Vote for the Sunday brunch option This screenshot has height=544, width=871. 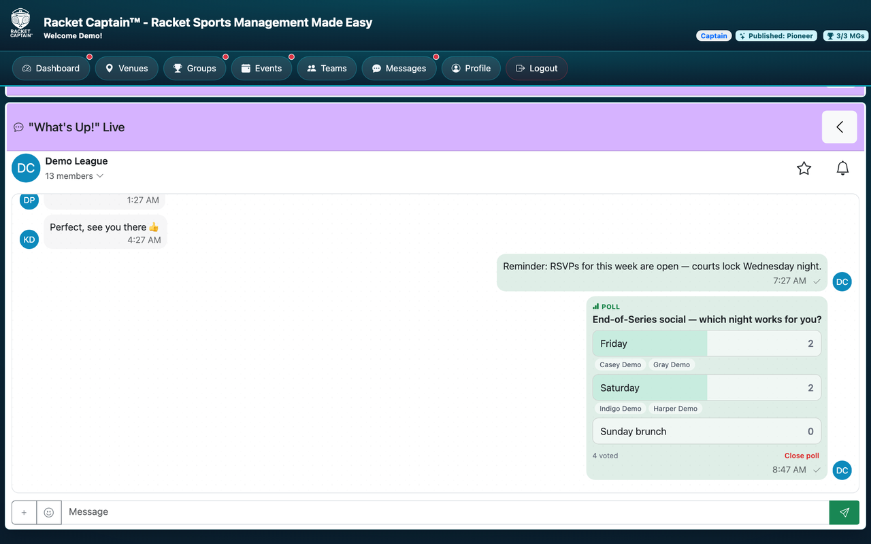(x=707, y=431)
